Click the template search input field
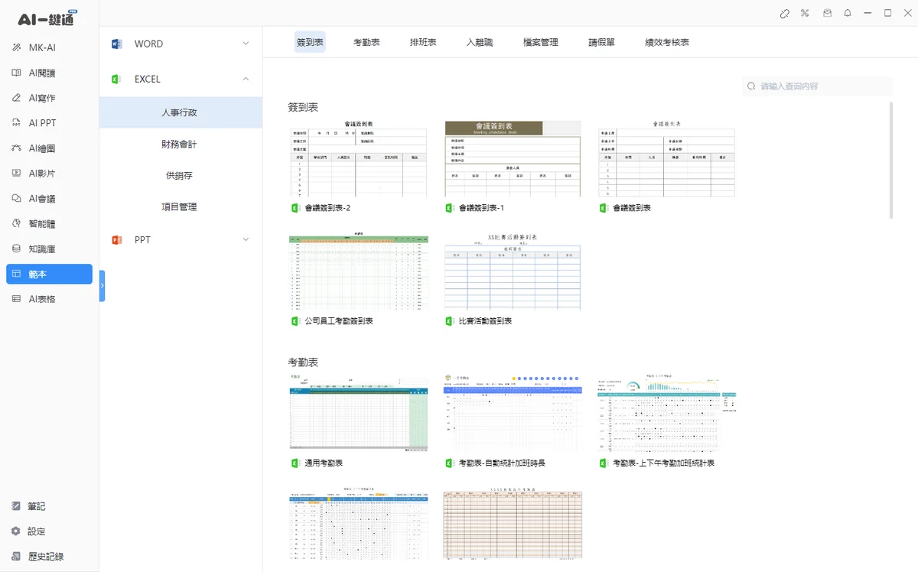 coord(817,86)
